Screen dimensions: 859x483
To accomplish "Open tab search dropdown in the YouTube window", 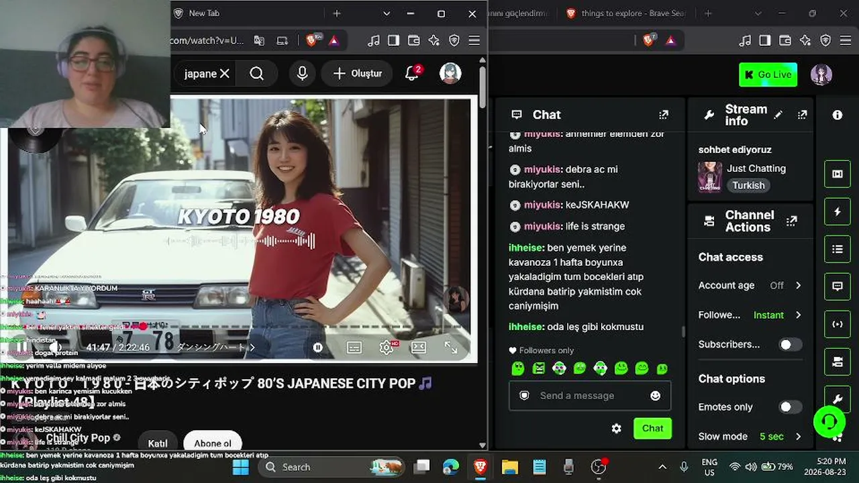I will click(x=387, y=13).
